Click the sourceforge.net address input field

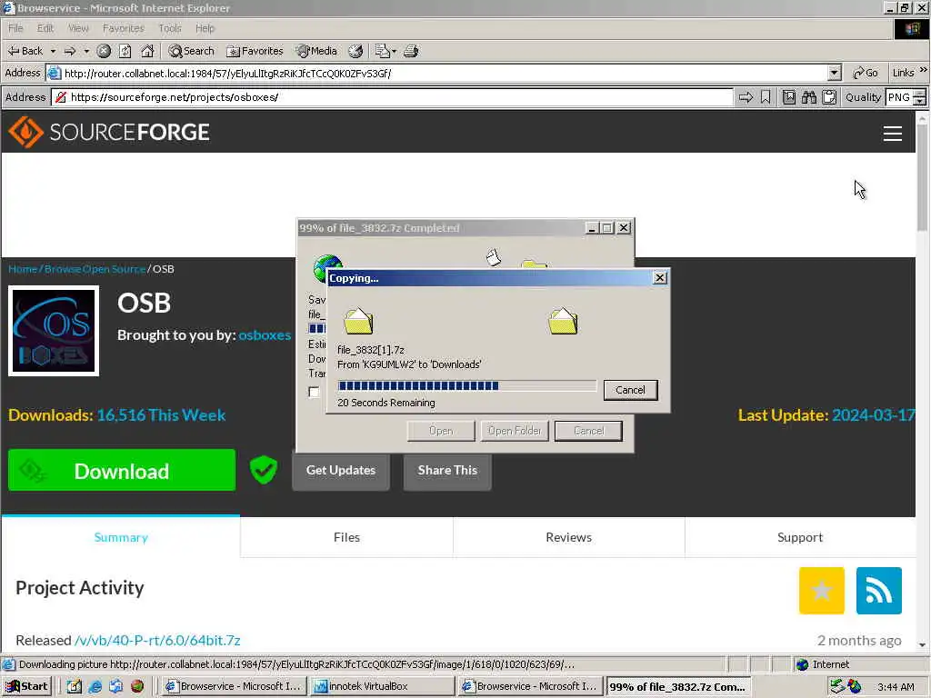393,97
